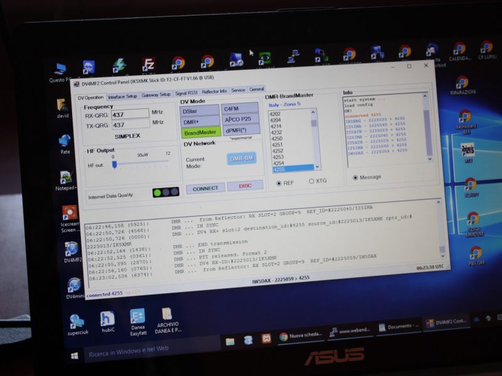Select the REF radio button
Viewport: 502px width, 376px height.
click(x=279, y=183)
